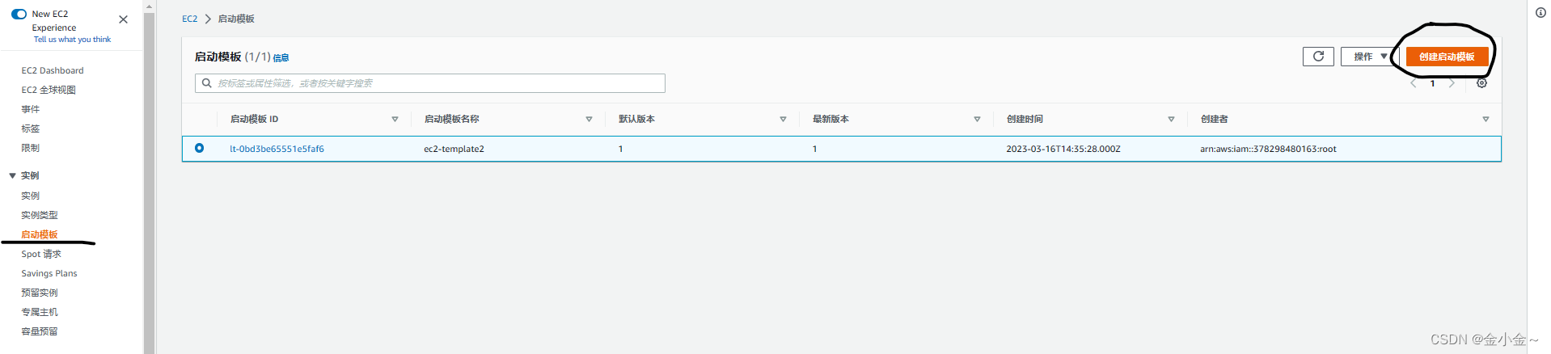Click the EC2 breadcrumb link
This screenshot has width=1551, height=354.
click(x=189, y=19)
